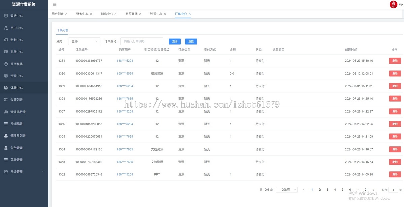The width and height of the screenshot is (404, 207).
Task: Delete order 1357
Action: pos(395,111)
